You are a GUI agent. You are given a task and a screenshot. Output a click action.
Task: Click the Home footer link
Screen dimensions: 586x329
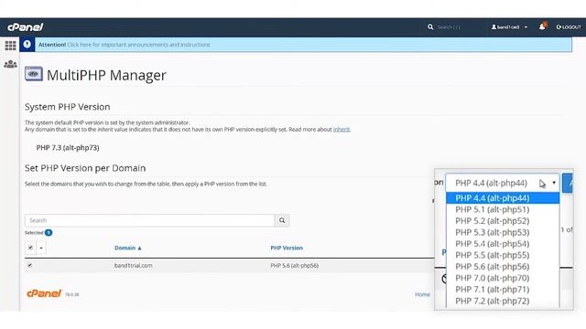[422, 294]
